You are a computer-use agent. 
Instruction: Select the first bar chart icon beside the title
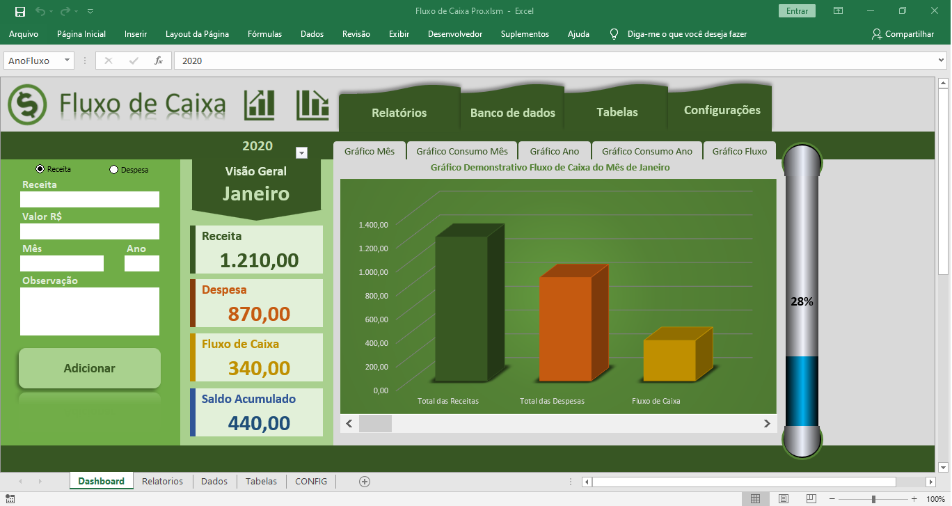(259, 104)
